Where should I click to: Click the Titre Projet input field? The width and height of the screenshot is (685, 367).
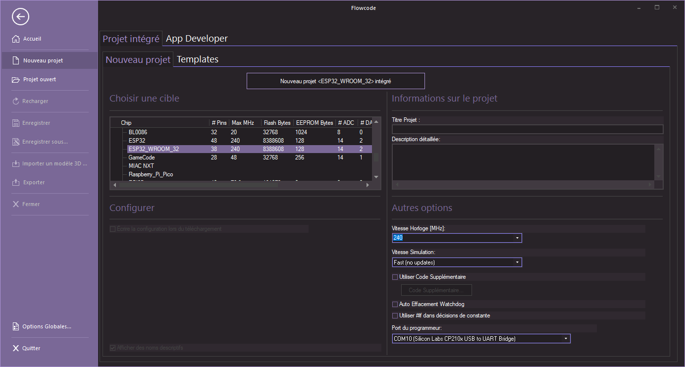[x=527, y=130]
